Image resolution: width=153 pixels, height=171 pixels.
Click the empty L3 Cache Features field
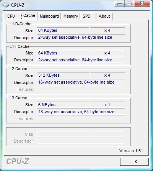pos(81,118)
